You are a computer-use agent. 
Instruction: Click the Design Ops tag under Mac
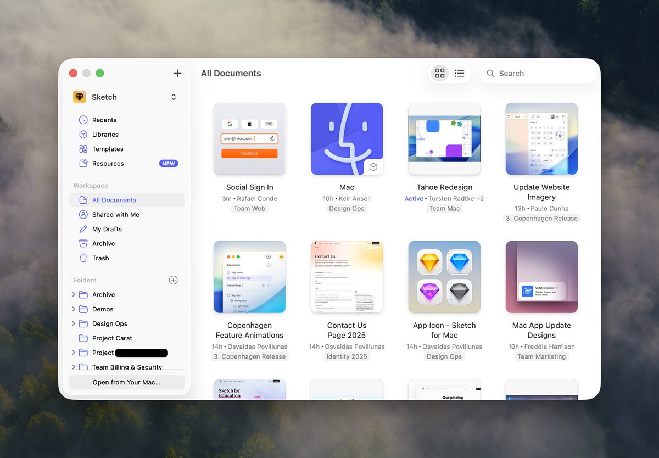point(347,209)
